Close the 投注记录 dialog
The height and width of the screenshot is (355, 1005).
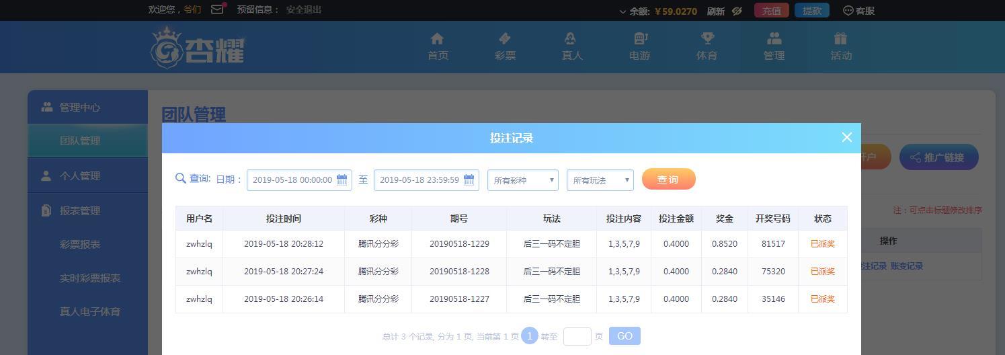847,137
